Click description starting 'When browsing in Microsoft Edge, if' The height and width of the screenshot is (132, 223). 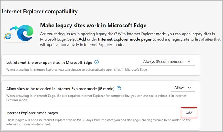[96, 98]
